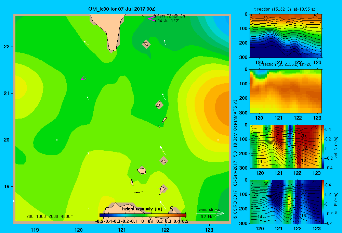
Task: Click longitude label 119 on main map
Action: point(35,230)
